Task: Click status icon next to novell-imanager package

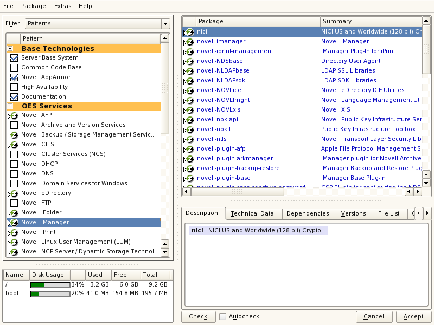Action: (189, 42)
